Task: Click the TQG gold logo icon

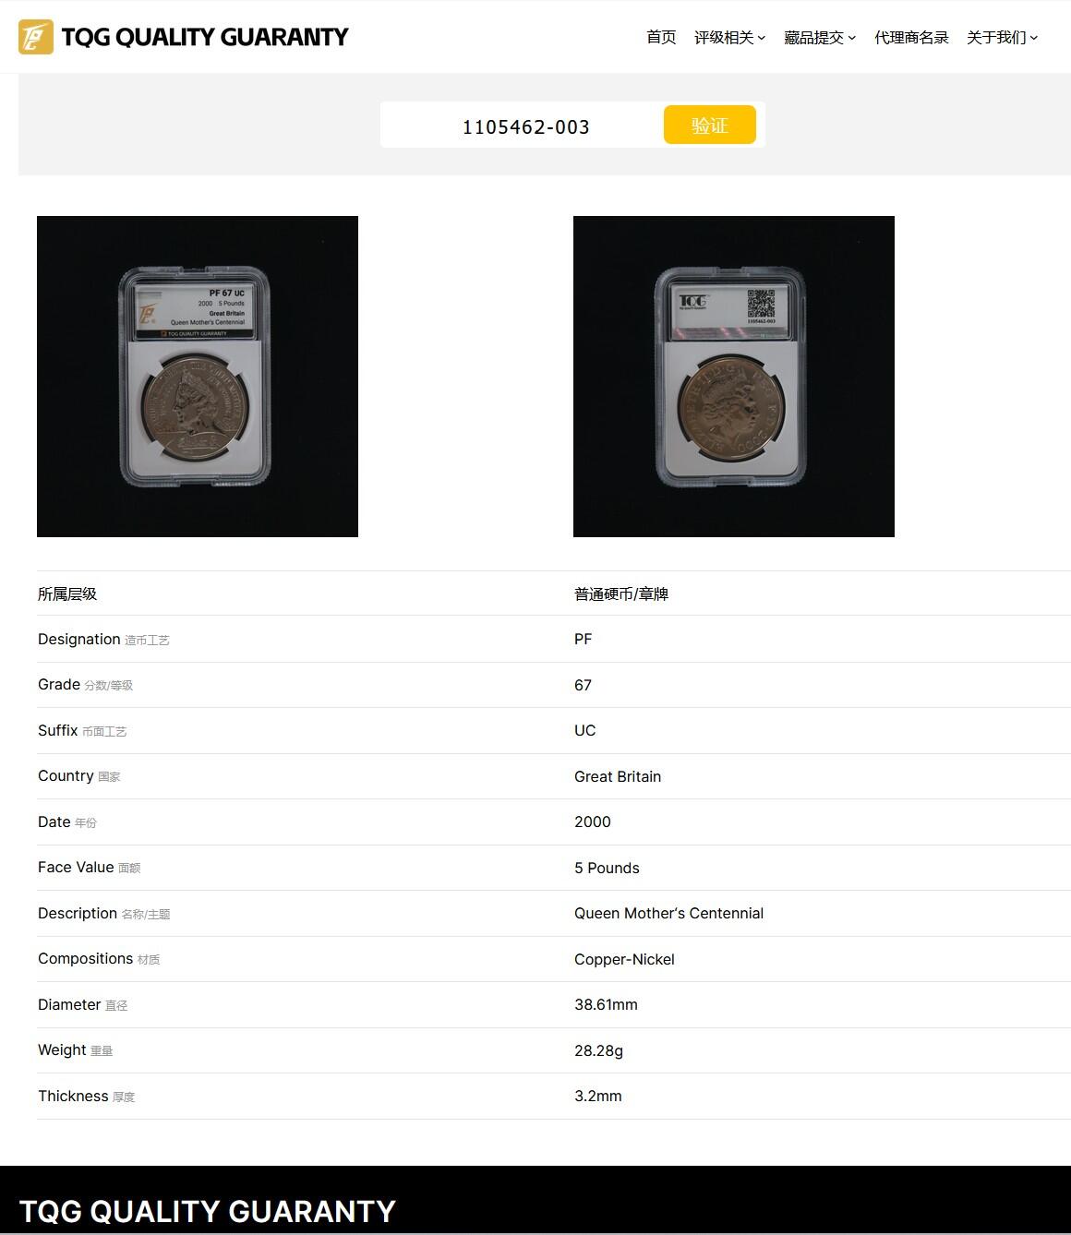Action: (36, 37)
